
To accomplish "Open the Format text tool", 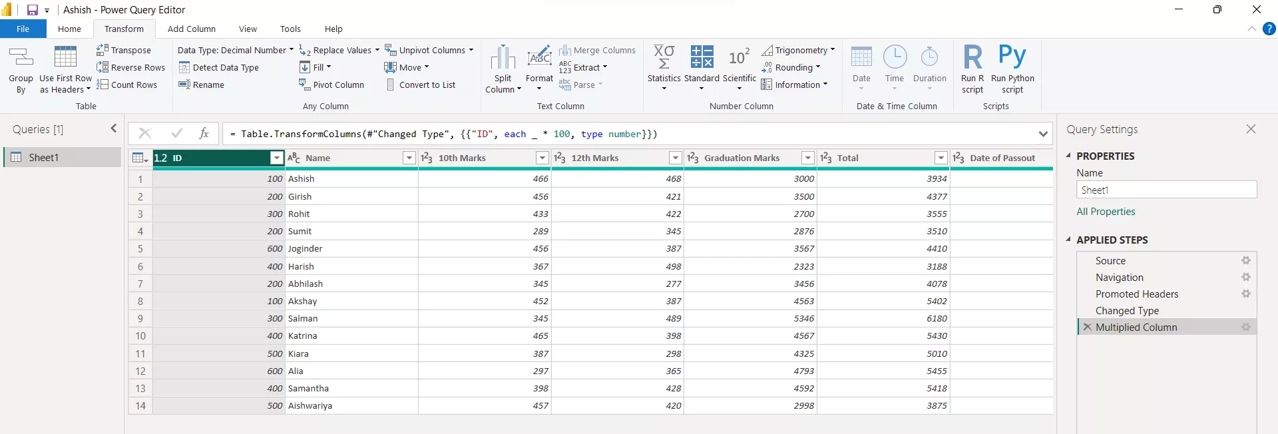I will 539,70.
